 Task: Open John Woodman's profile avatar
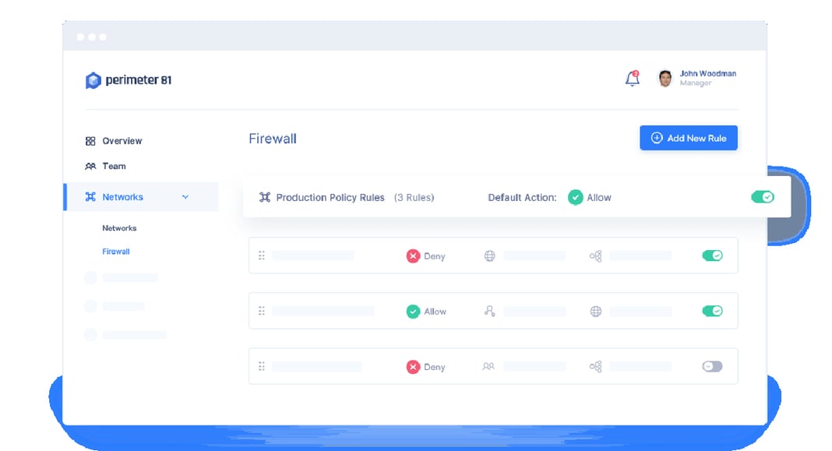tap(665, 79)
